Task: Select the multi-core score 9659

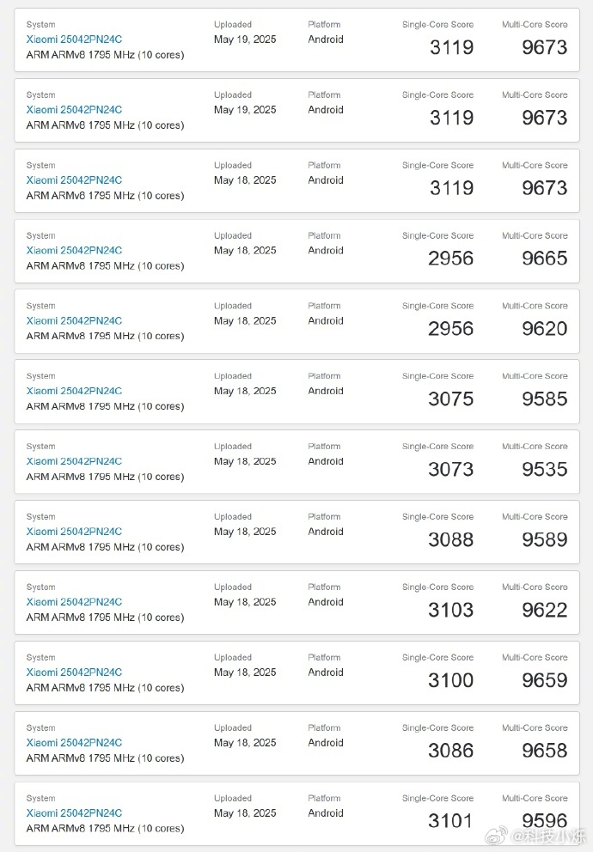Action: click(x=545, y=680)
